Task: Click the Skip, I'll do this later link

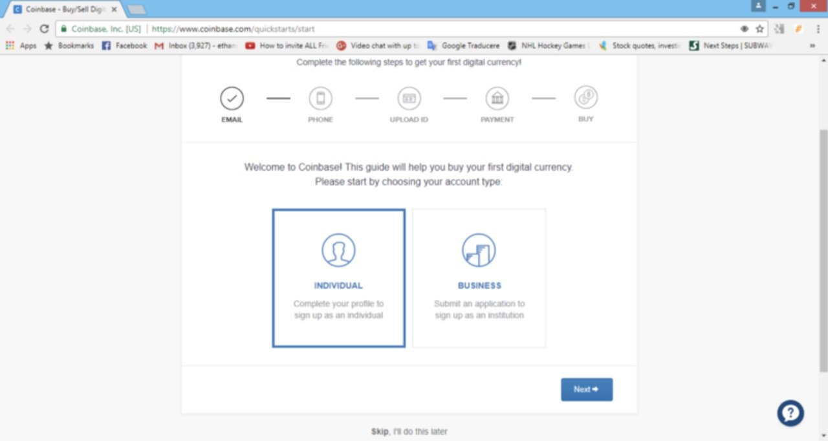Action: [409, 431]
